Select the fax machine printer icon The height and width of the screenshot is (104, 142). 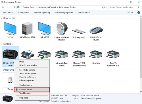tap(27, 54)
